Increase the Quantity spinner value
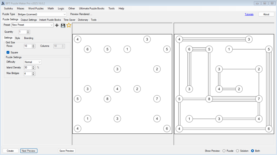The height and width of the screenshot is (155, 277). (x=28, y=31)
